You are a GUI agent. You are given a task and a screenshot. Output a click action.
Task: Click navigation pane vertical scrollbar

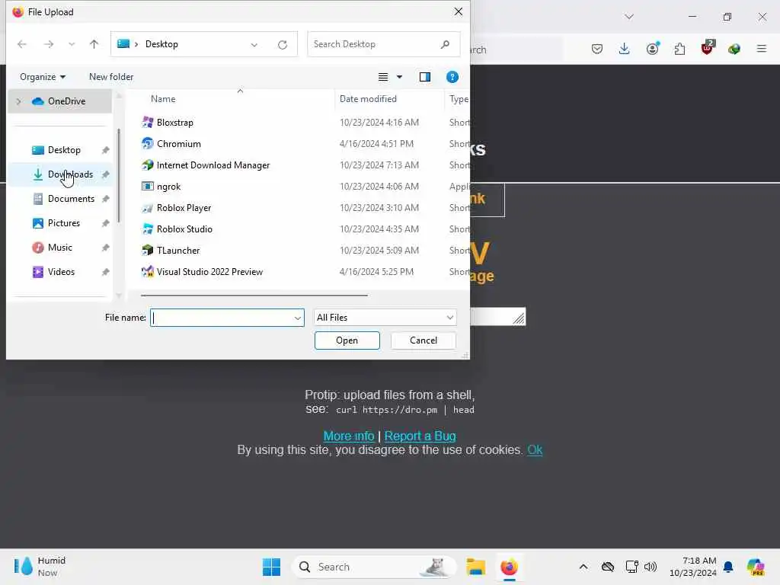coord(118,175)
